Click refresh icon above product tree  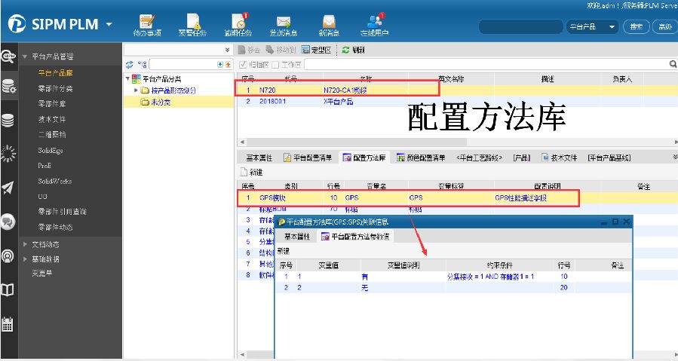pos(129,65)
